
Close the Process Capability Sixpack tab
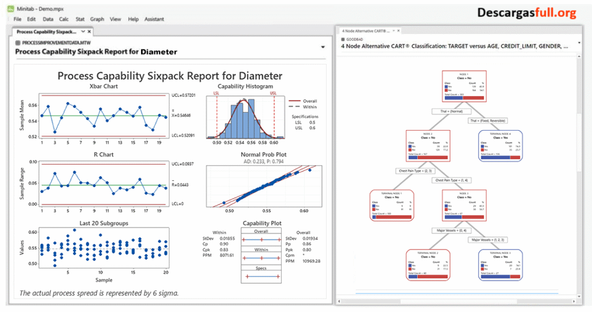(x=89, y=32)
